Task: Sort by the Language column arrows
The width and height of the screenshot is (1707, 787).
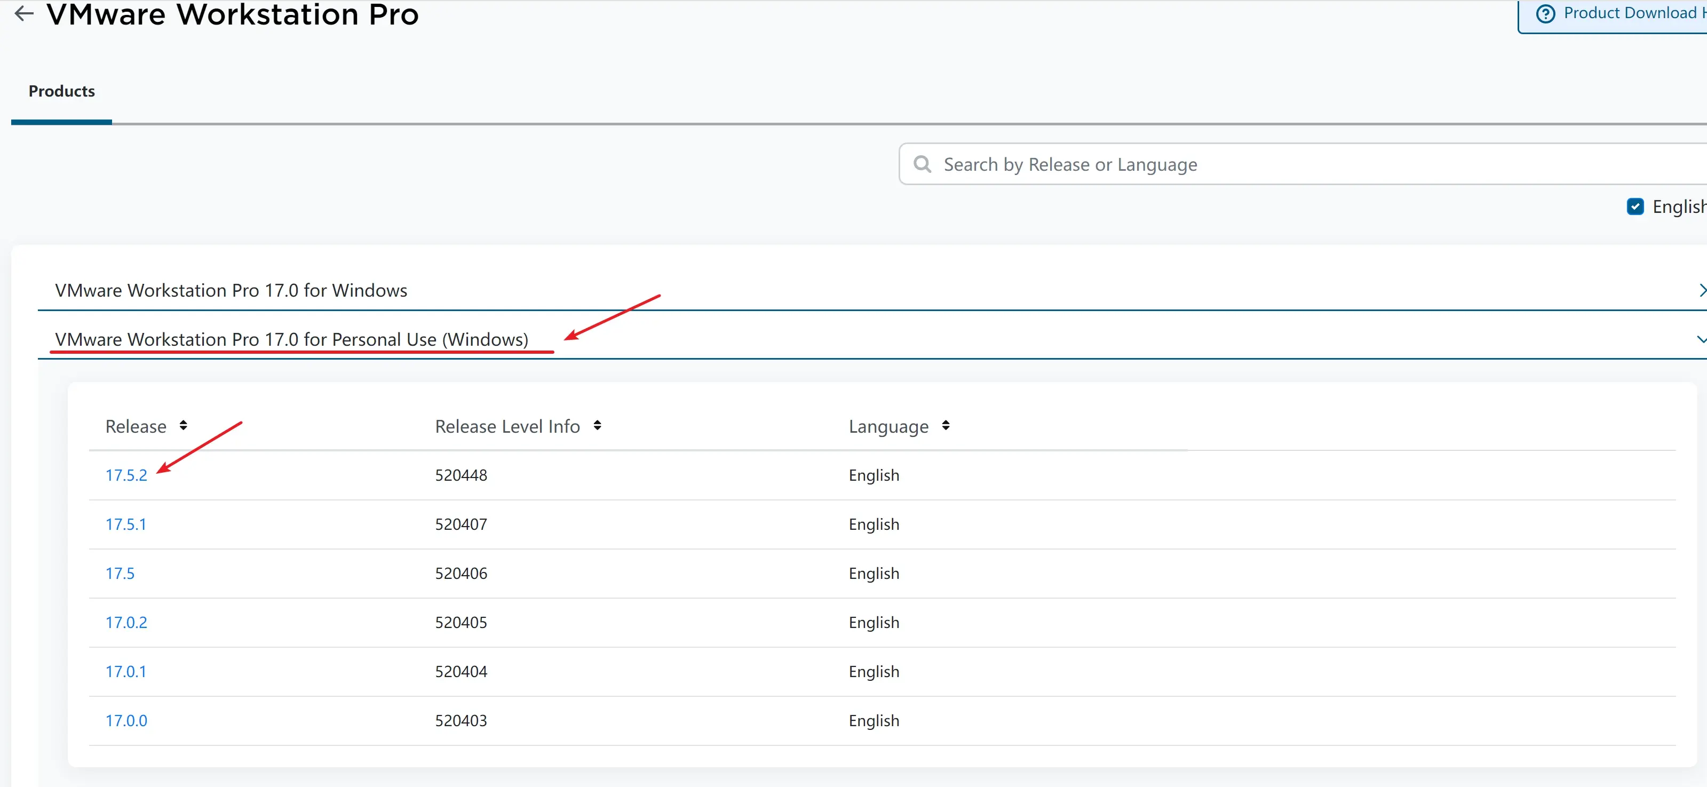Action: pos(946,425)
